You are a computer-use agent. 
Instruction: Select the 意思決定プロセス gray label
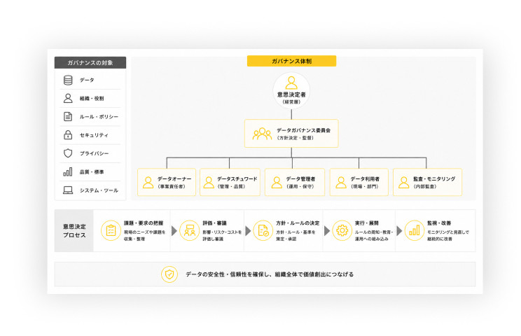pyautogui.click(x=74, y=230)
